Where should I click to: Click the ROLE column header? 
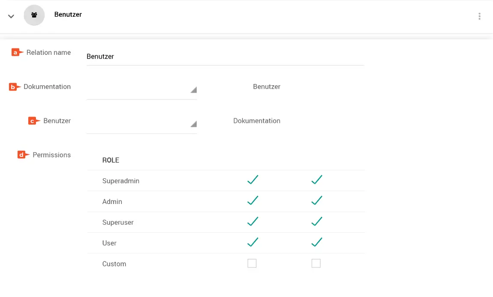(111, 160)
